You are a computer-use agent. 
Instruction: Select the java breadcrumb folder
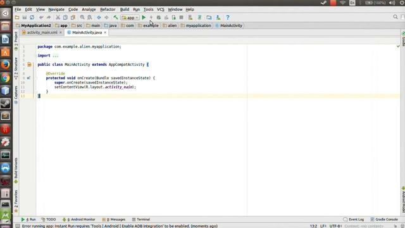coord(111,25)
